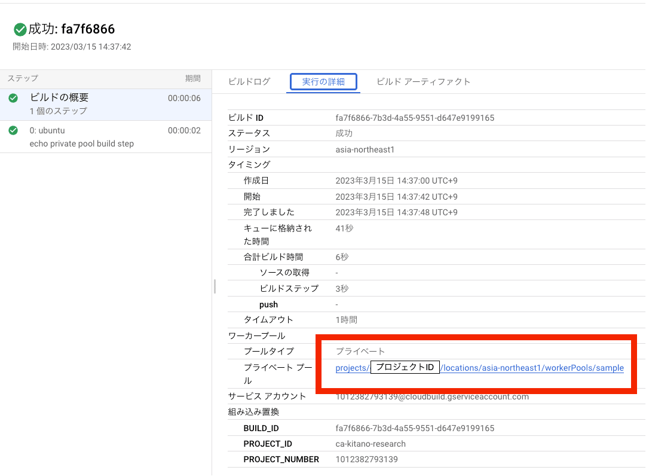The height and width of the screenshot is (476, 646).
Task: Click the push row label
Action: [268, 304]
